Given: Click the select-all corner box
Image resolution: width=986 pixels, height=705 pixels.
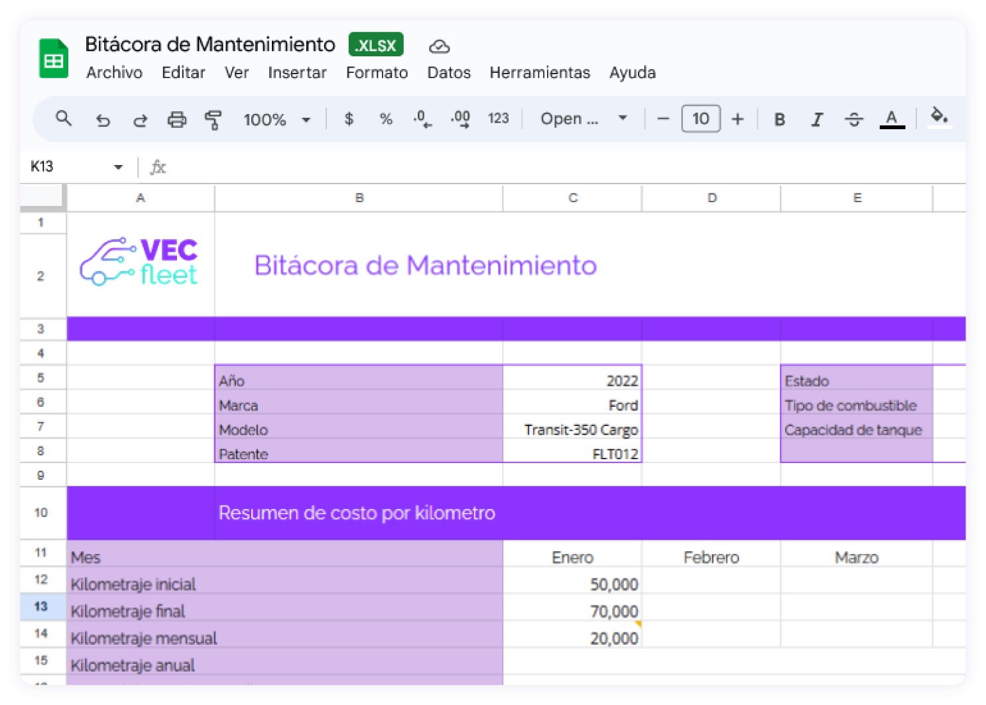Looking at the screenshot, I should [x=43, y=198].
